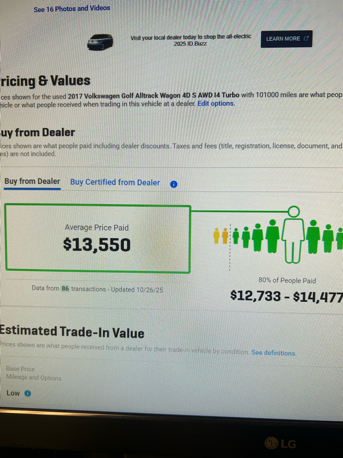Click the 86 transactions count

point(65,289)
